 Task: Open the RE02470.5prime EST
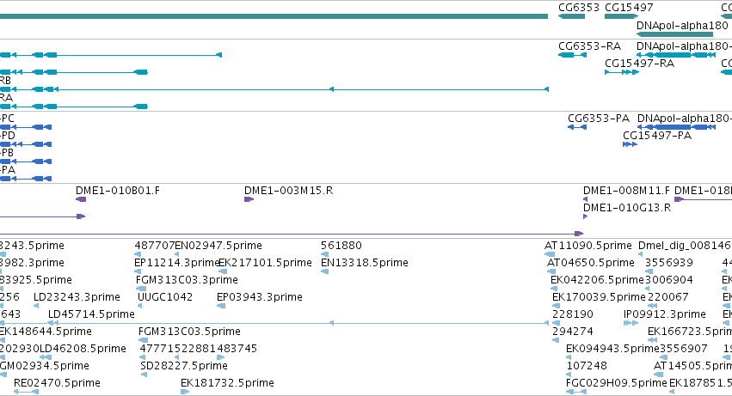[26, 393]
